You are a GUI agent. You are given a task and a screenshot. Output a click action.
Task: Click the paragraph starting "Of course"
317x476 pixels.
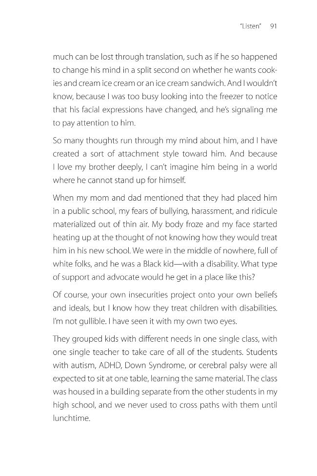click(165, 308)
